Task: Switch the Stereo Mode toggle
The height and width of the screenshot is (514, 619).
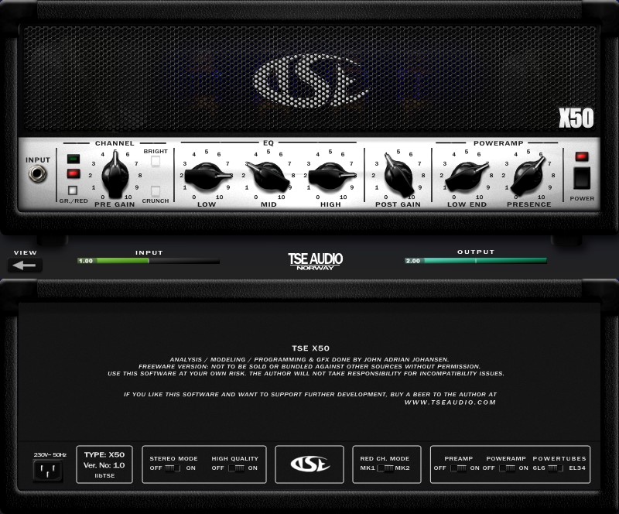Action: (x=173, y=468)
